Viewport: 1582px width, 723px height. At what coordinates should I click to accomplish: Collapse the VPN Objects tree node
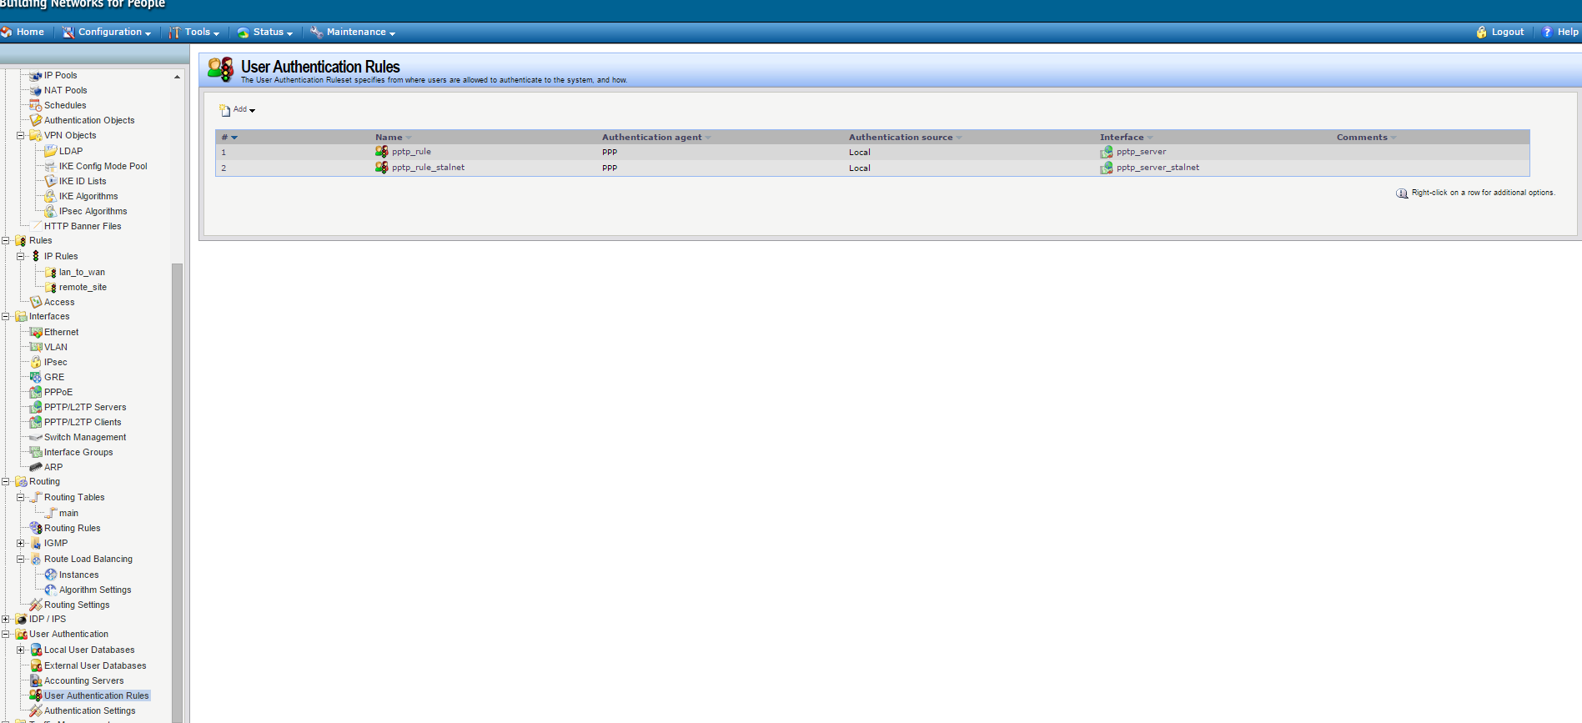coord(21,135)
